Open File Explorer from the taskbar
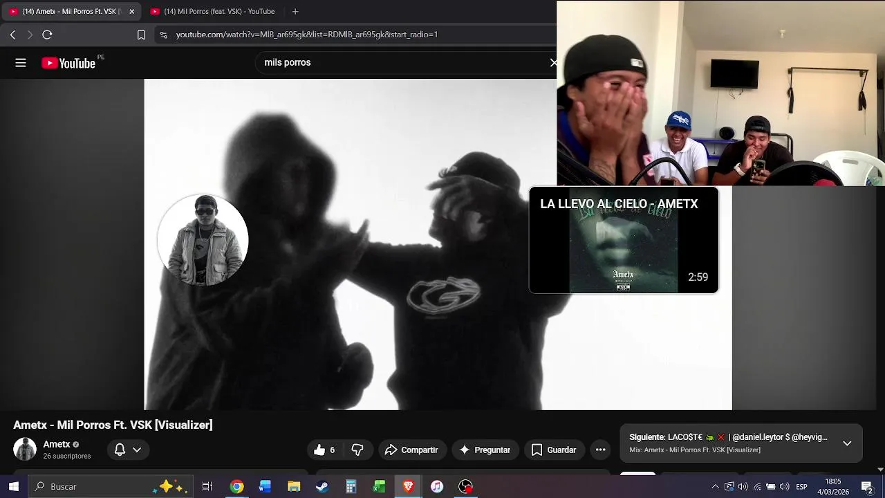 coord(294,486)
